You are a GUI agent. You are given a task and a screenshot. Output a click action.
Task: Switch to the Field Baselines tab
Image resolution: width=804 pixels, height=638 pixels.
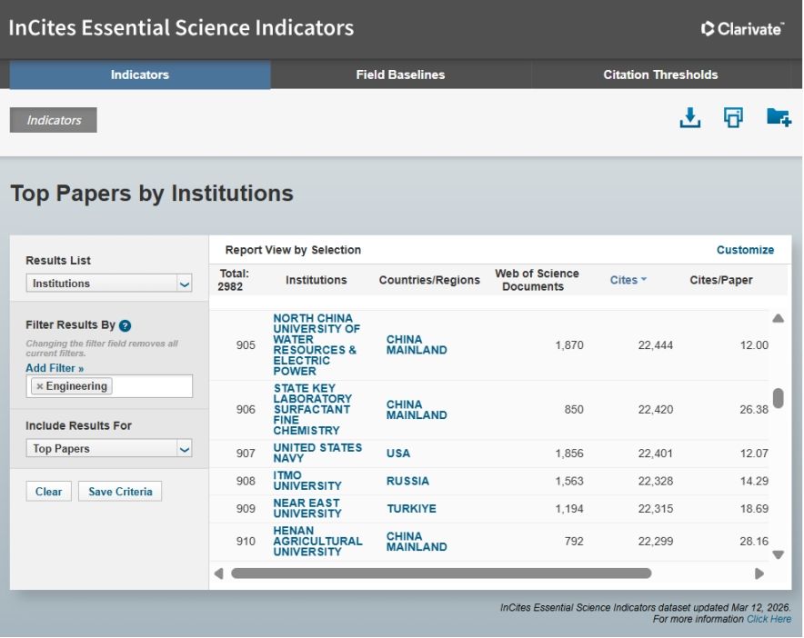[400, 75]
